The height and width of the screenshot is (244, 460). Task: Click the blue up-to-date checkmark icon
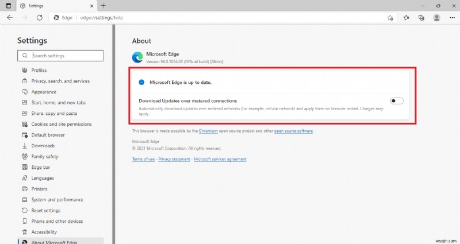click(x=141, y=82)
